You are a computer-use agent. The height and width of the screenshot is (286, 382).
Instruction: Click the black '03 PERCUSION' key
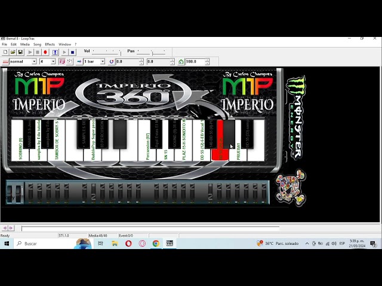click(102, 133)
